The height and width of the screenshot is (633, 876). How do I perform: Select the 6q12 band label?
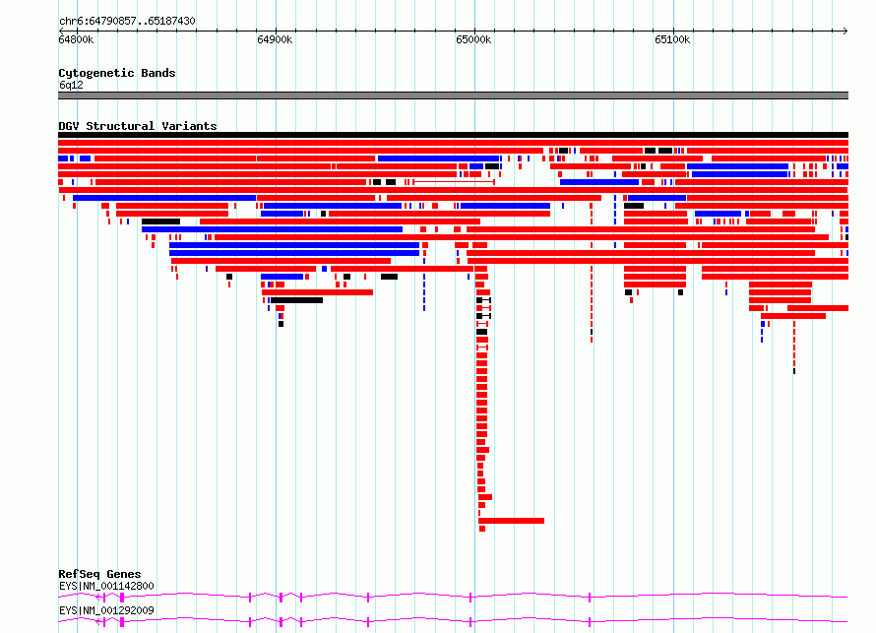[71, 85]
